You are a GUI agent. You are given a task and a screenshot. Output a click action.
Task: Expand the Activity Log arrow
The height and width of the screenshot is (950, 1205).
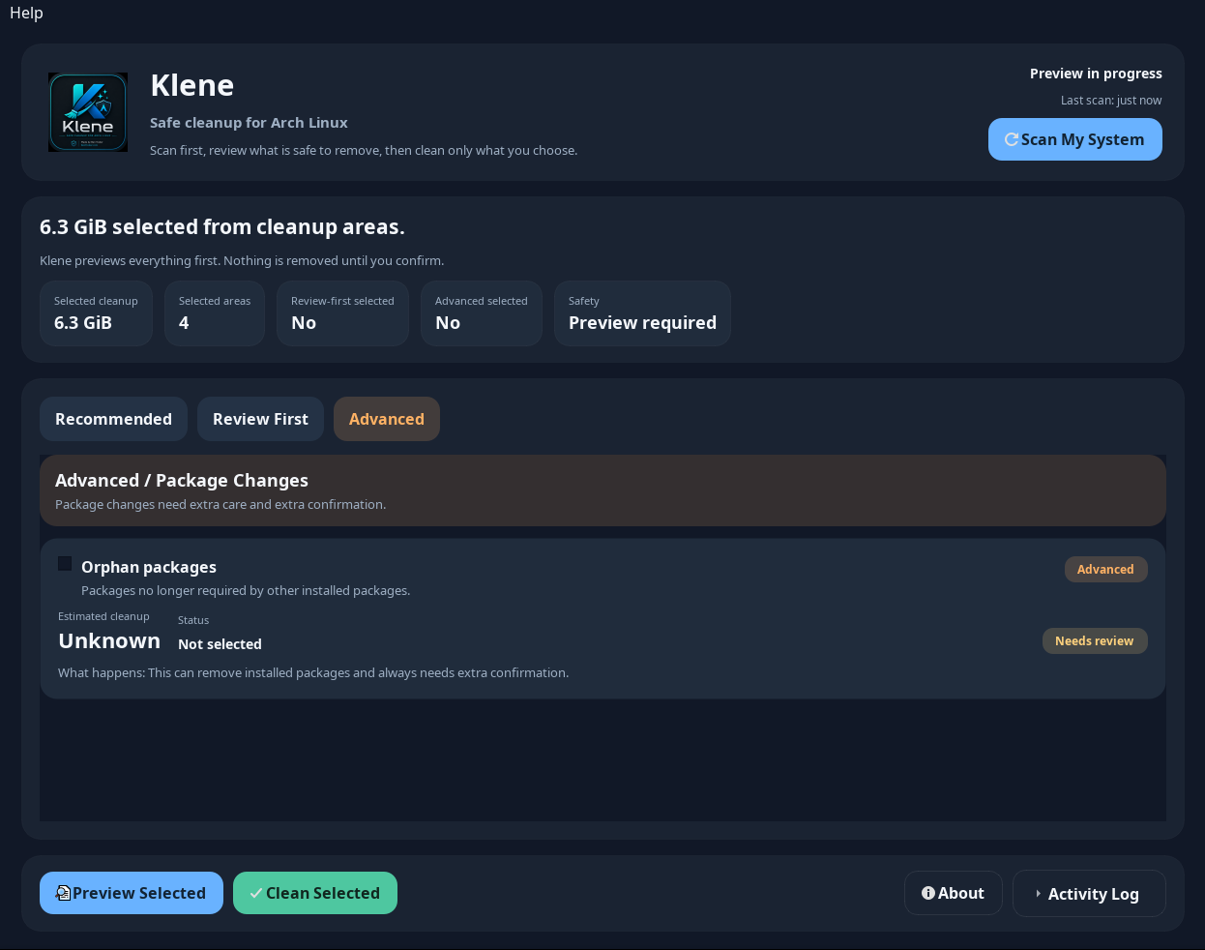1038,894
